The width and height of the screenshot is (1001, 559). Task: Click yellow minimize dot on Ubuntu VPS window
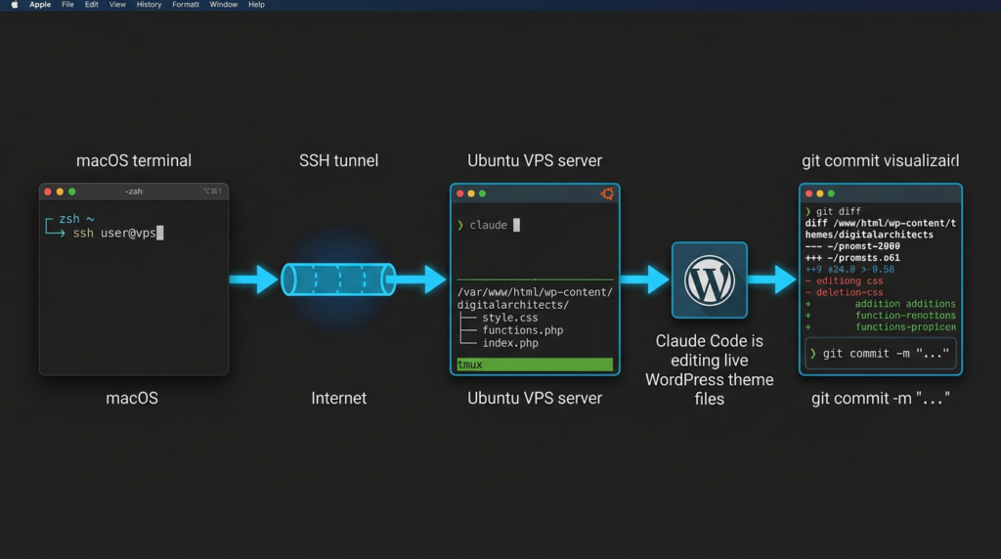471,193
